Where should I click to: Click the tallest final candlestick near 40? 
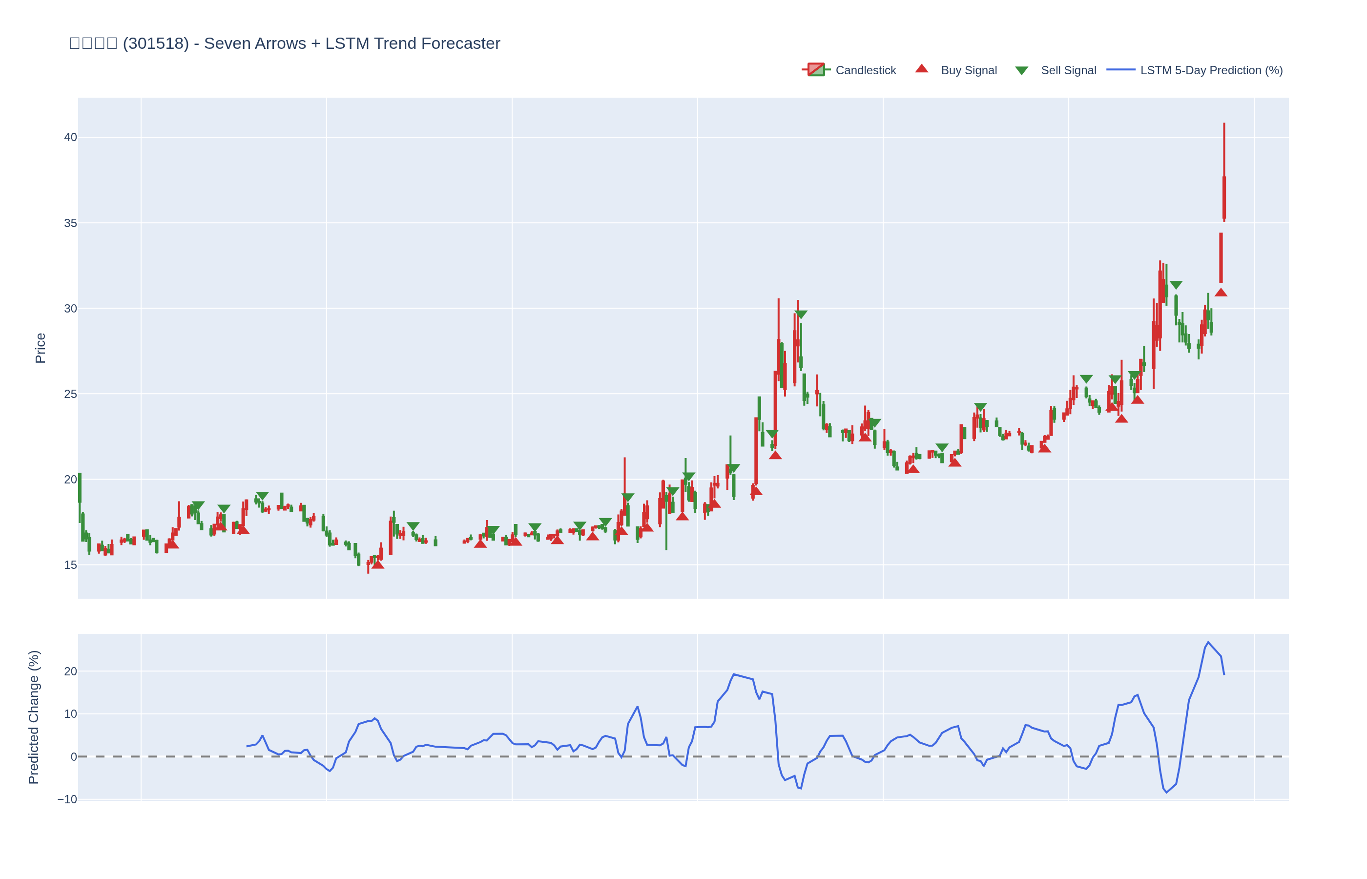(x=1224, y=197)
